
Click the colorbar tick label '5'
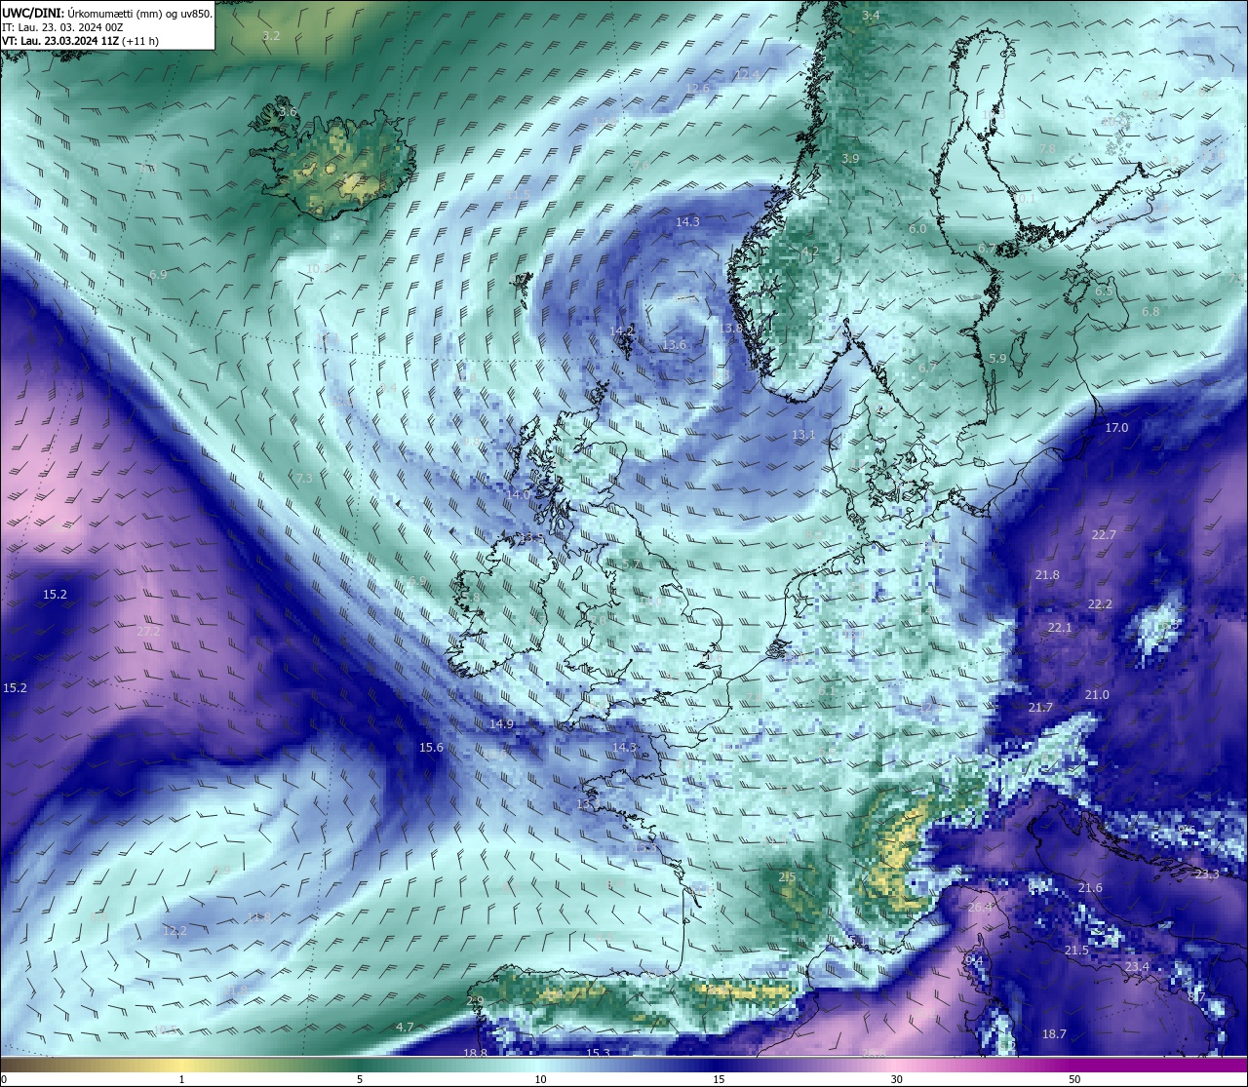pyautogui.click(x=360, y=1079)
